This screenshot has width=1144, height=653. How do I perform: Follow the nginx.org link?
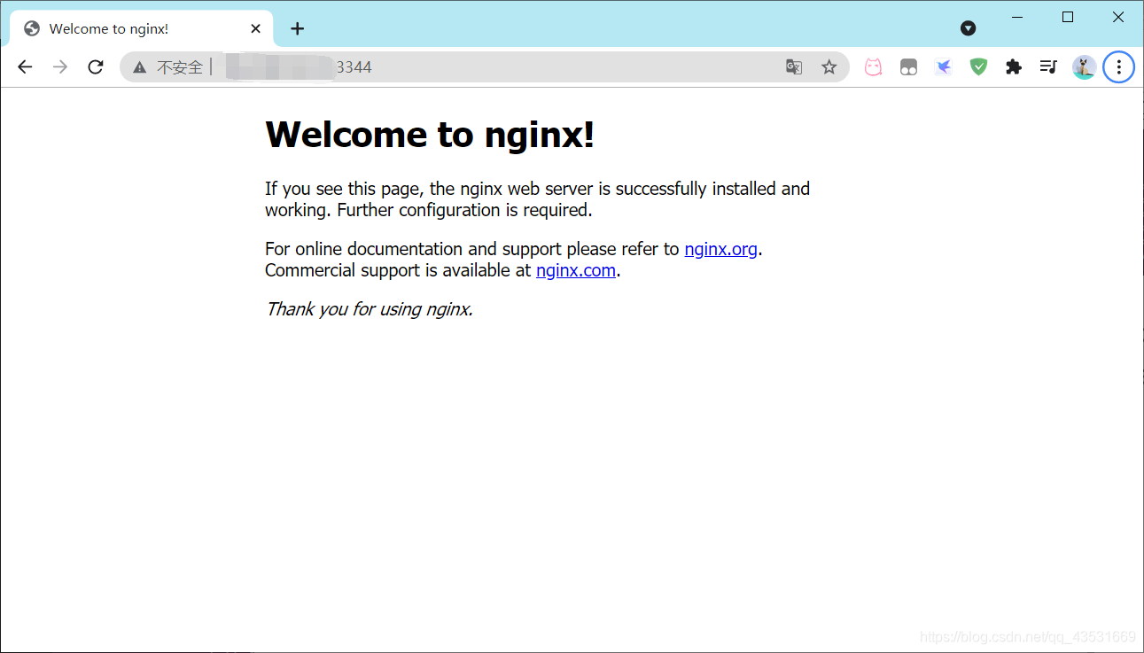click(720, 249)
